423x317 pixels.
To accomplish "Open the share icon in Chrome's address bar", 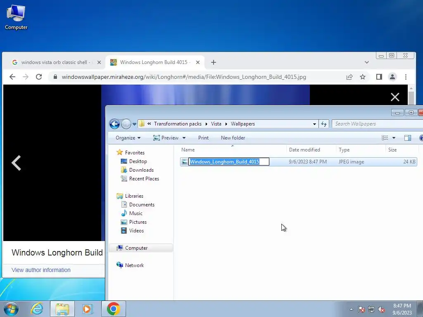I will 349,77.
